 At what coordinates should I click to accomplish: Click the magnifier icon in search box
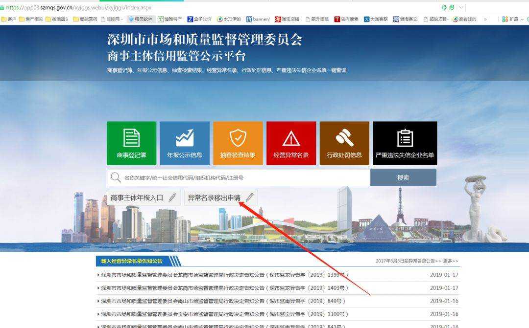(x=116, y=177)
